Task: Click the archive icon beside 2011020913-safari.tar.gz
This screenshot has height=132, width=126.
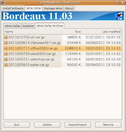Action: (6, 65)
